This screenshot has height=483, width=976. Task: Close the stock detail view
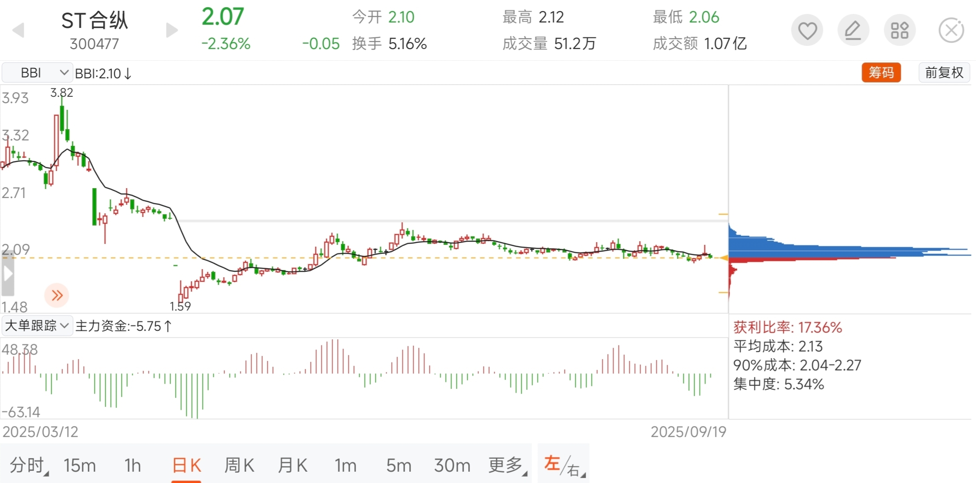(x=950, y=30)
